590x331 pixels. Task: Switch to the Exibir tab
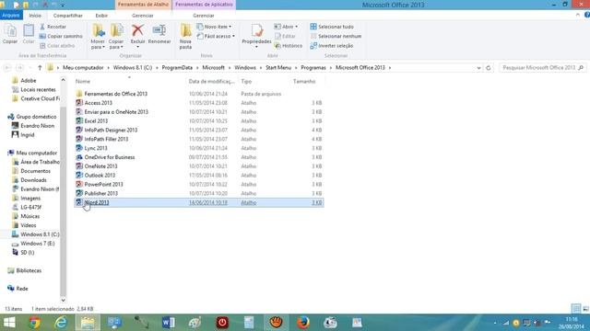click(x=101, y=16)
